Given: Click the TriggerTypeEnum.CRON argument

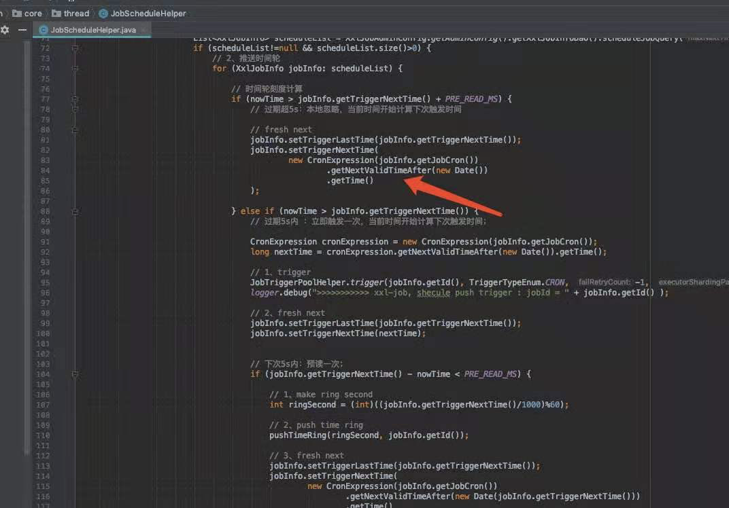Looking at the screenshot, I should click(517, 283).
